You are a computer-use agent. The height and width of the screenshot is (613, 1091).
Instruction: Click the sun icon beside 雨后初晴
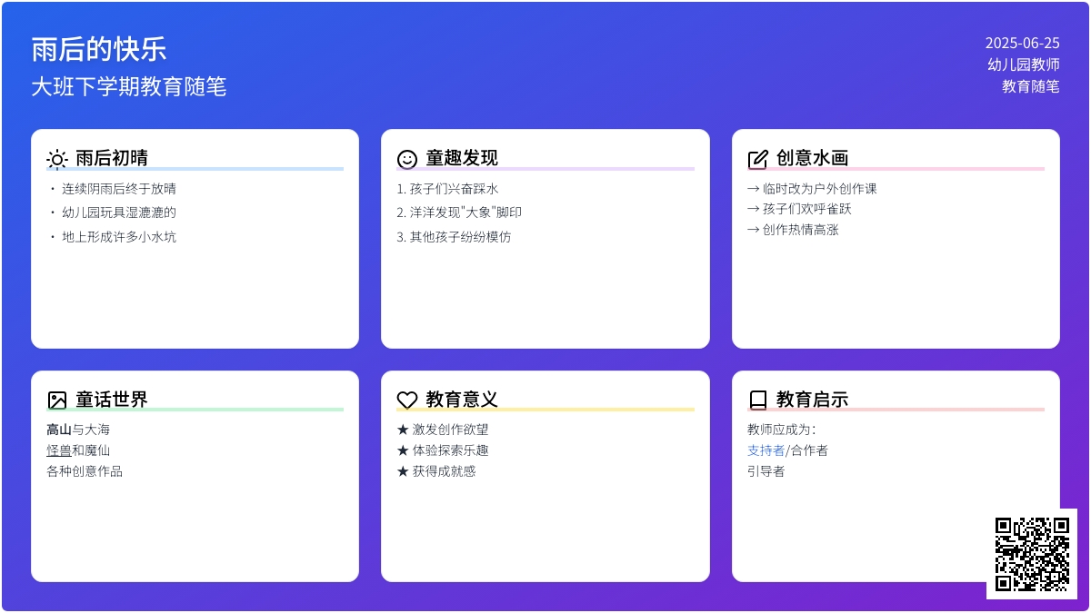57,160
